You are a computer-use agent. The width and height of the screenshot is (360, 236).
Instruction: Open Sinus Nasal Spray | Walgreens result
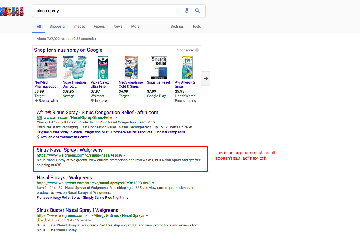click(70, 150)
